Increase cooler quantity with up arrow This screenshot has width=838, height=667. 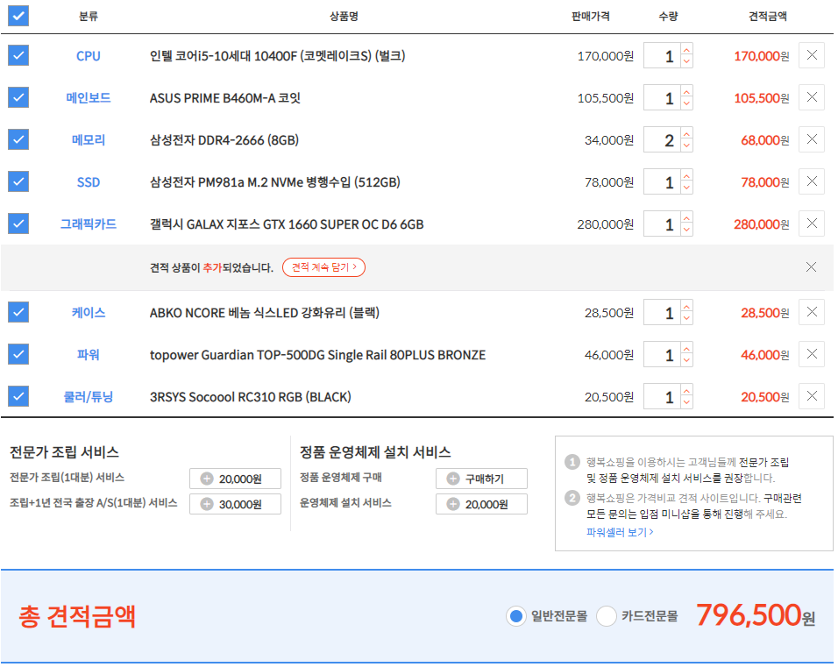click(686, 391)
